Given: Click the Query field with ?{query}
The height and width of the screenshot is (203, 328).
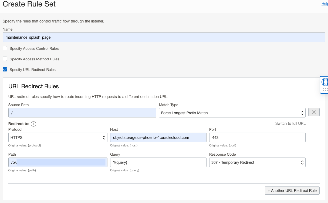Looking at the screenshot, I should click(x=158, y=162).
